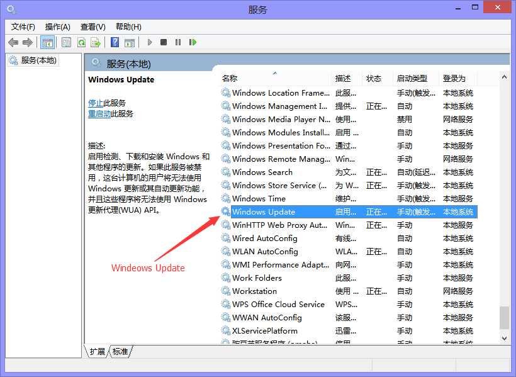The image size is (516, 377).
Task: Click the Start Service play icon
Action: (x=150, y=42)
